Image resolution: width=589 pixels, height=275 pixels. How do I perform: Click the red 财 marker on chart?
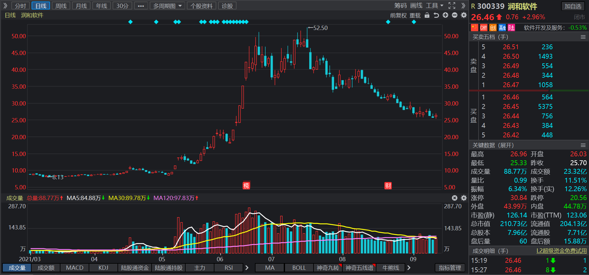[x=388, y=186]
